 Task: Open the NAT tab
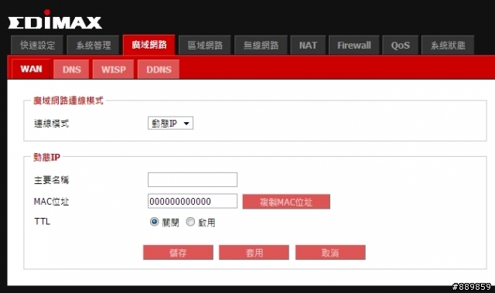pyautogui.click(x=308, y=46)
